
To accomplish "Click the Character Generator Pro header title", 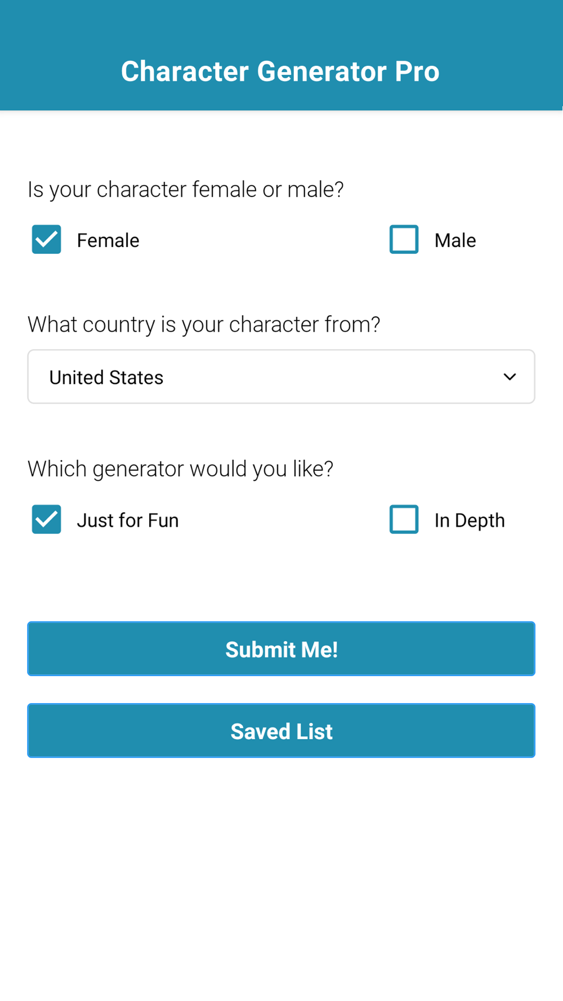I will (280, 71).
